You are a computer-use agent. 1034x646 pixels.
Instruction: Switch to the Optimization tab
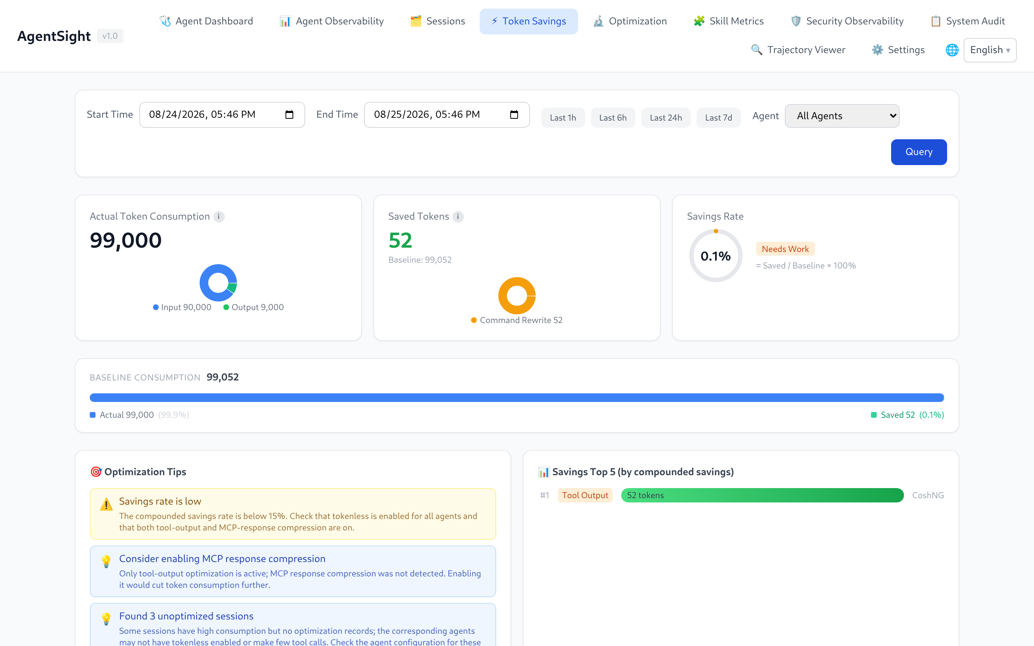tap(630, 21)
